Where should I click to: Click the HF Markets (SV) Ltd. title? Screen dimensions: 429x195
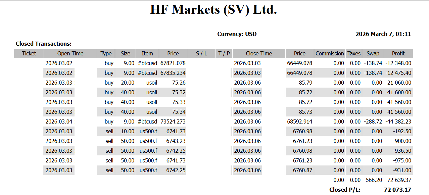(213, 10)
